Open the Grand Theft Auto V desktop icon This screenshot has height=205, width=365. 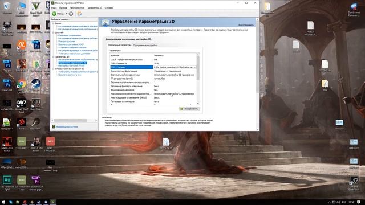click(x=36, y=9)
